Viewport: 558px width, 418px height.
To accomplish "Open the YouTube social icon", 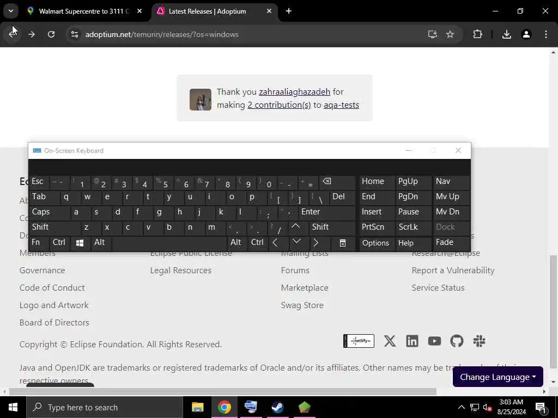I will [434, 341].
